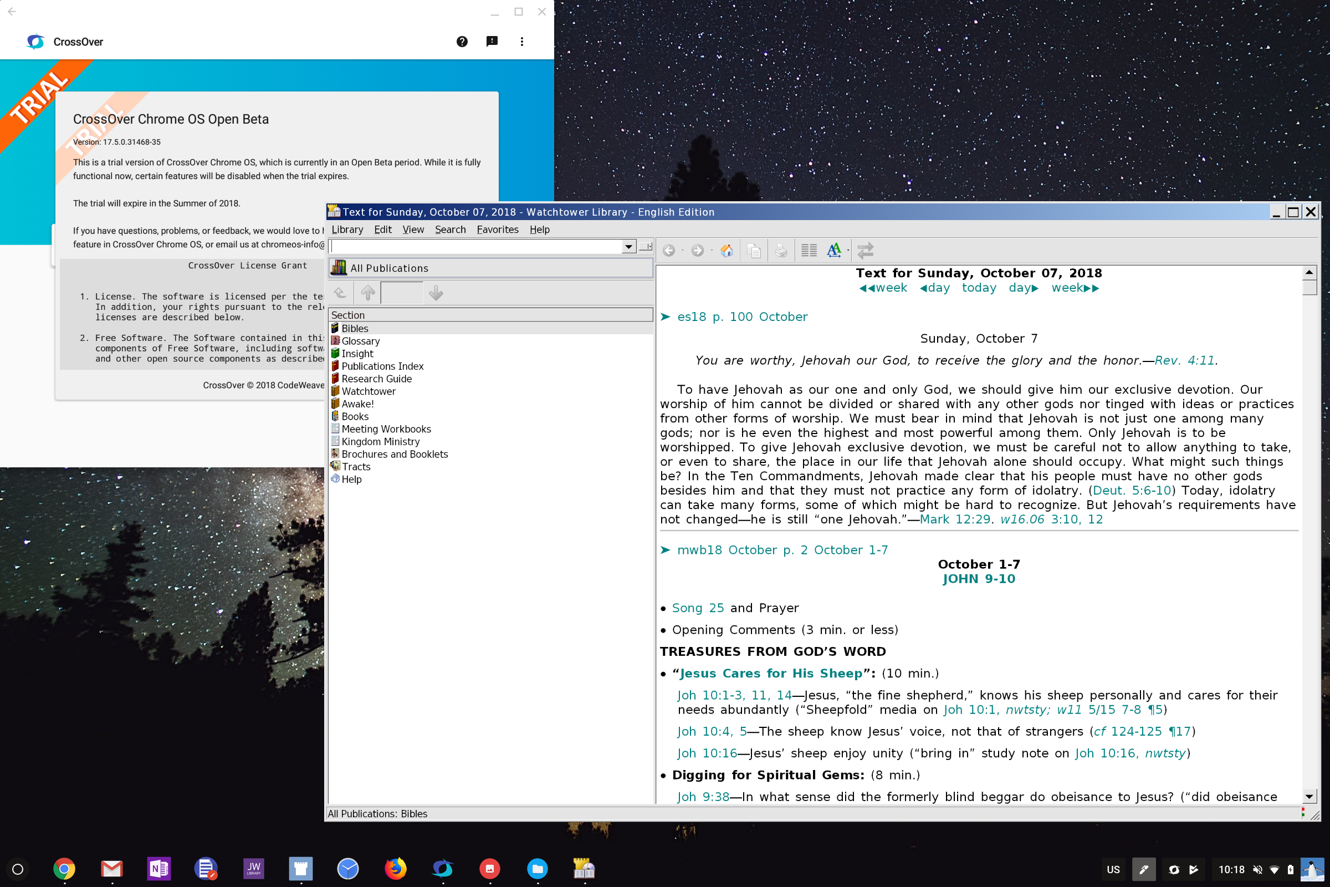Click the downward search arrow icon

click(x=436, y=293)
